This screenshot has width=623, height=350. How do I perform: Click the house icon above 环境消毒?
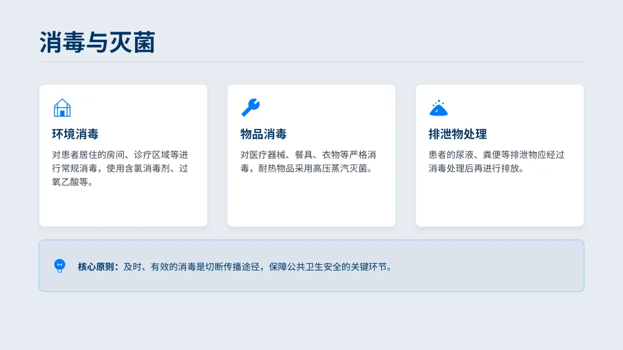[62, 108]
